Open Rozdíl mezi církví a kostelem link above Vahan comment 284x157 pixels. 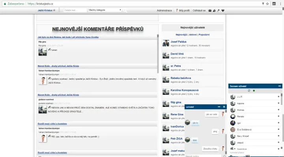52,124
